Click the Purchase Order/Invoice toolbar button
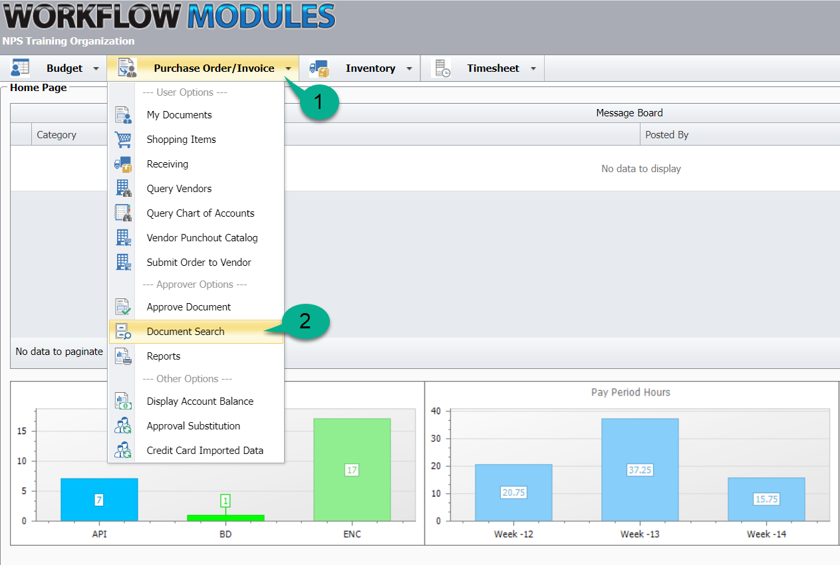 pyautogui.click(x=213, y=68)
